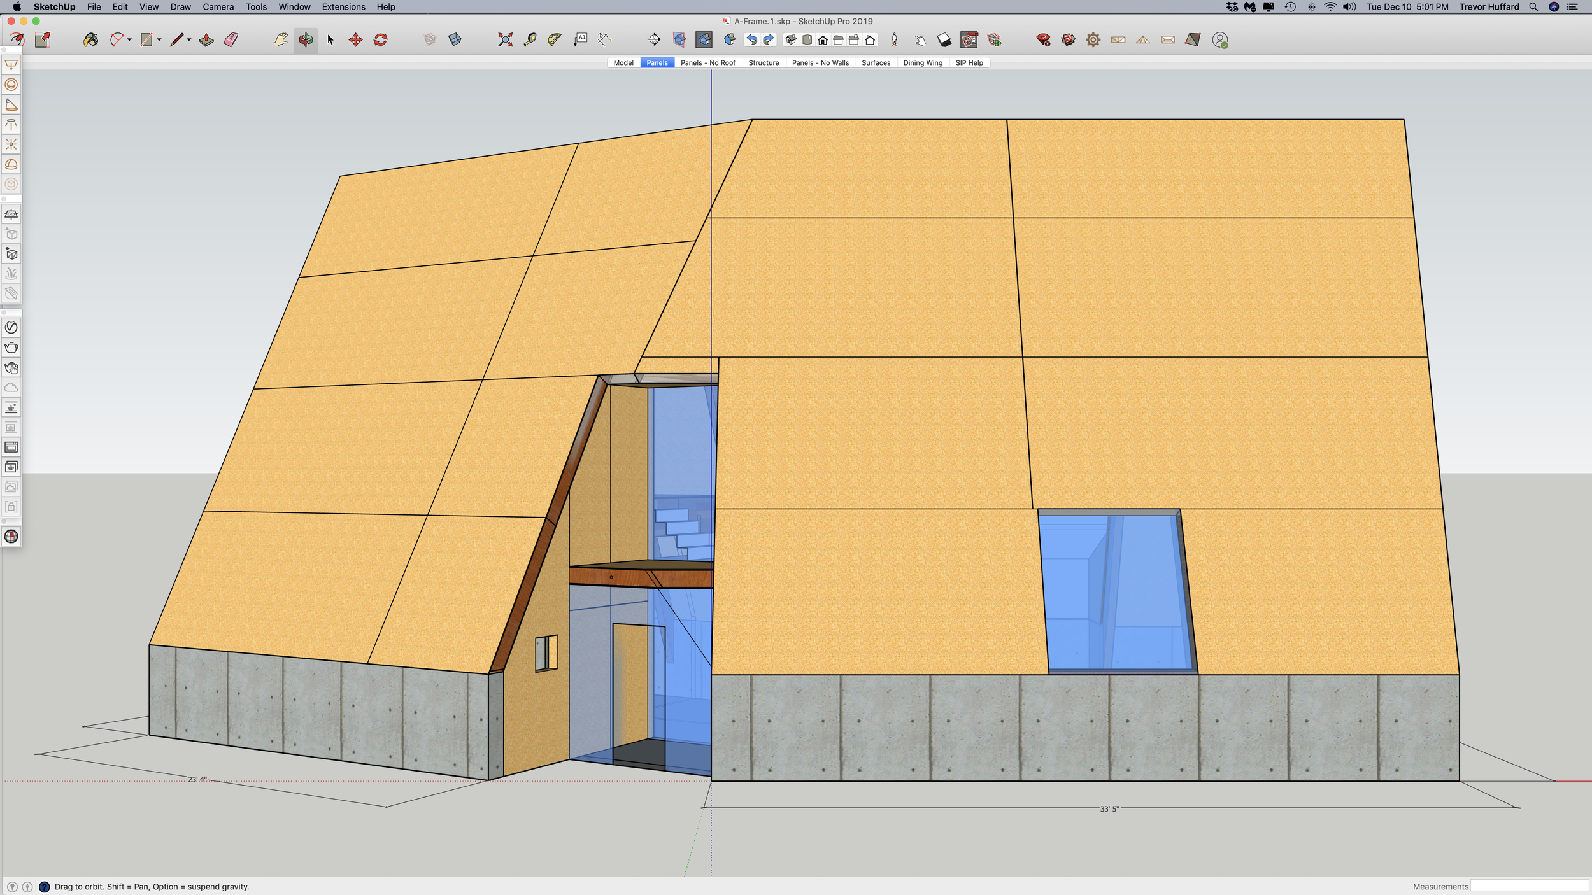
Task: Toggle the Section Planes display button
Action: 679,40
